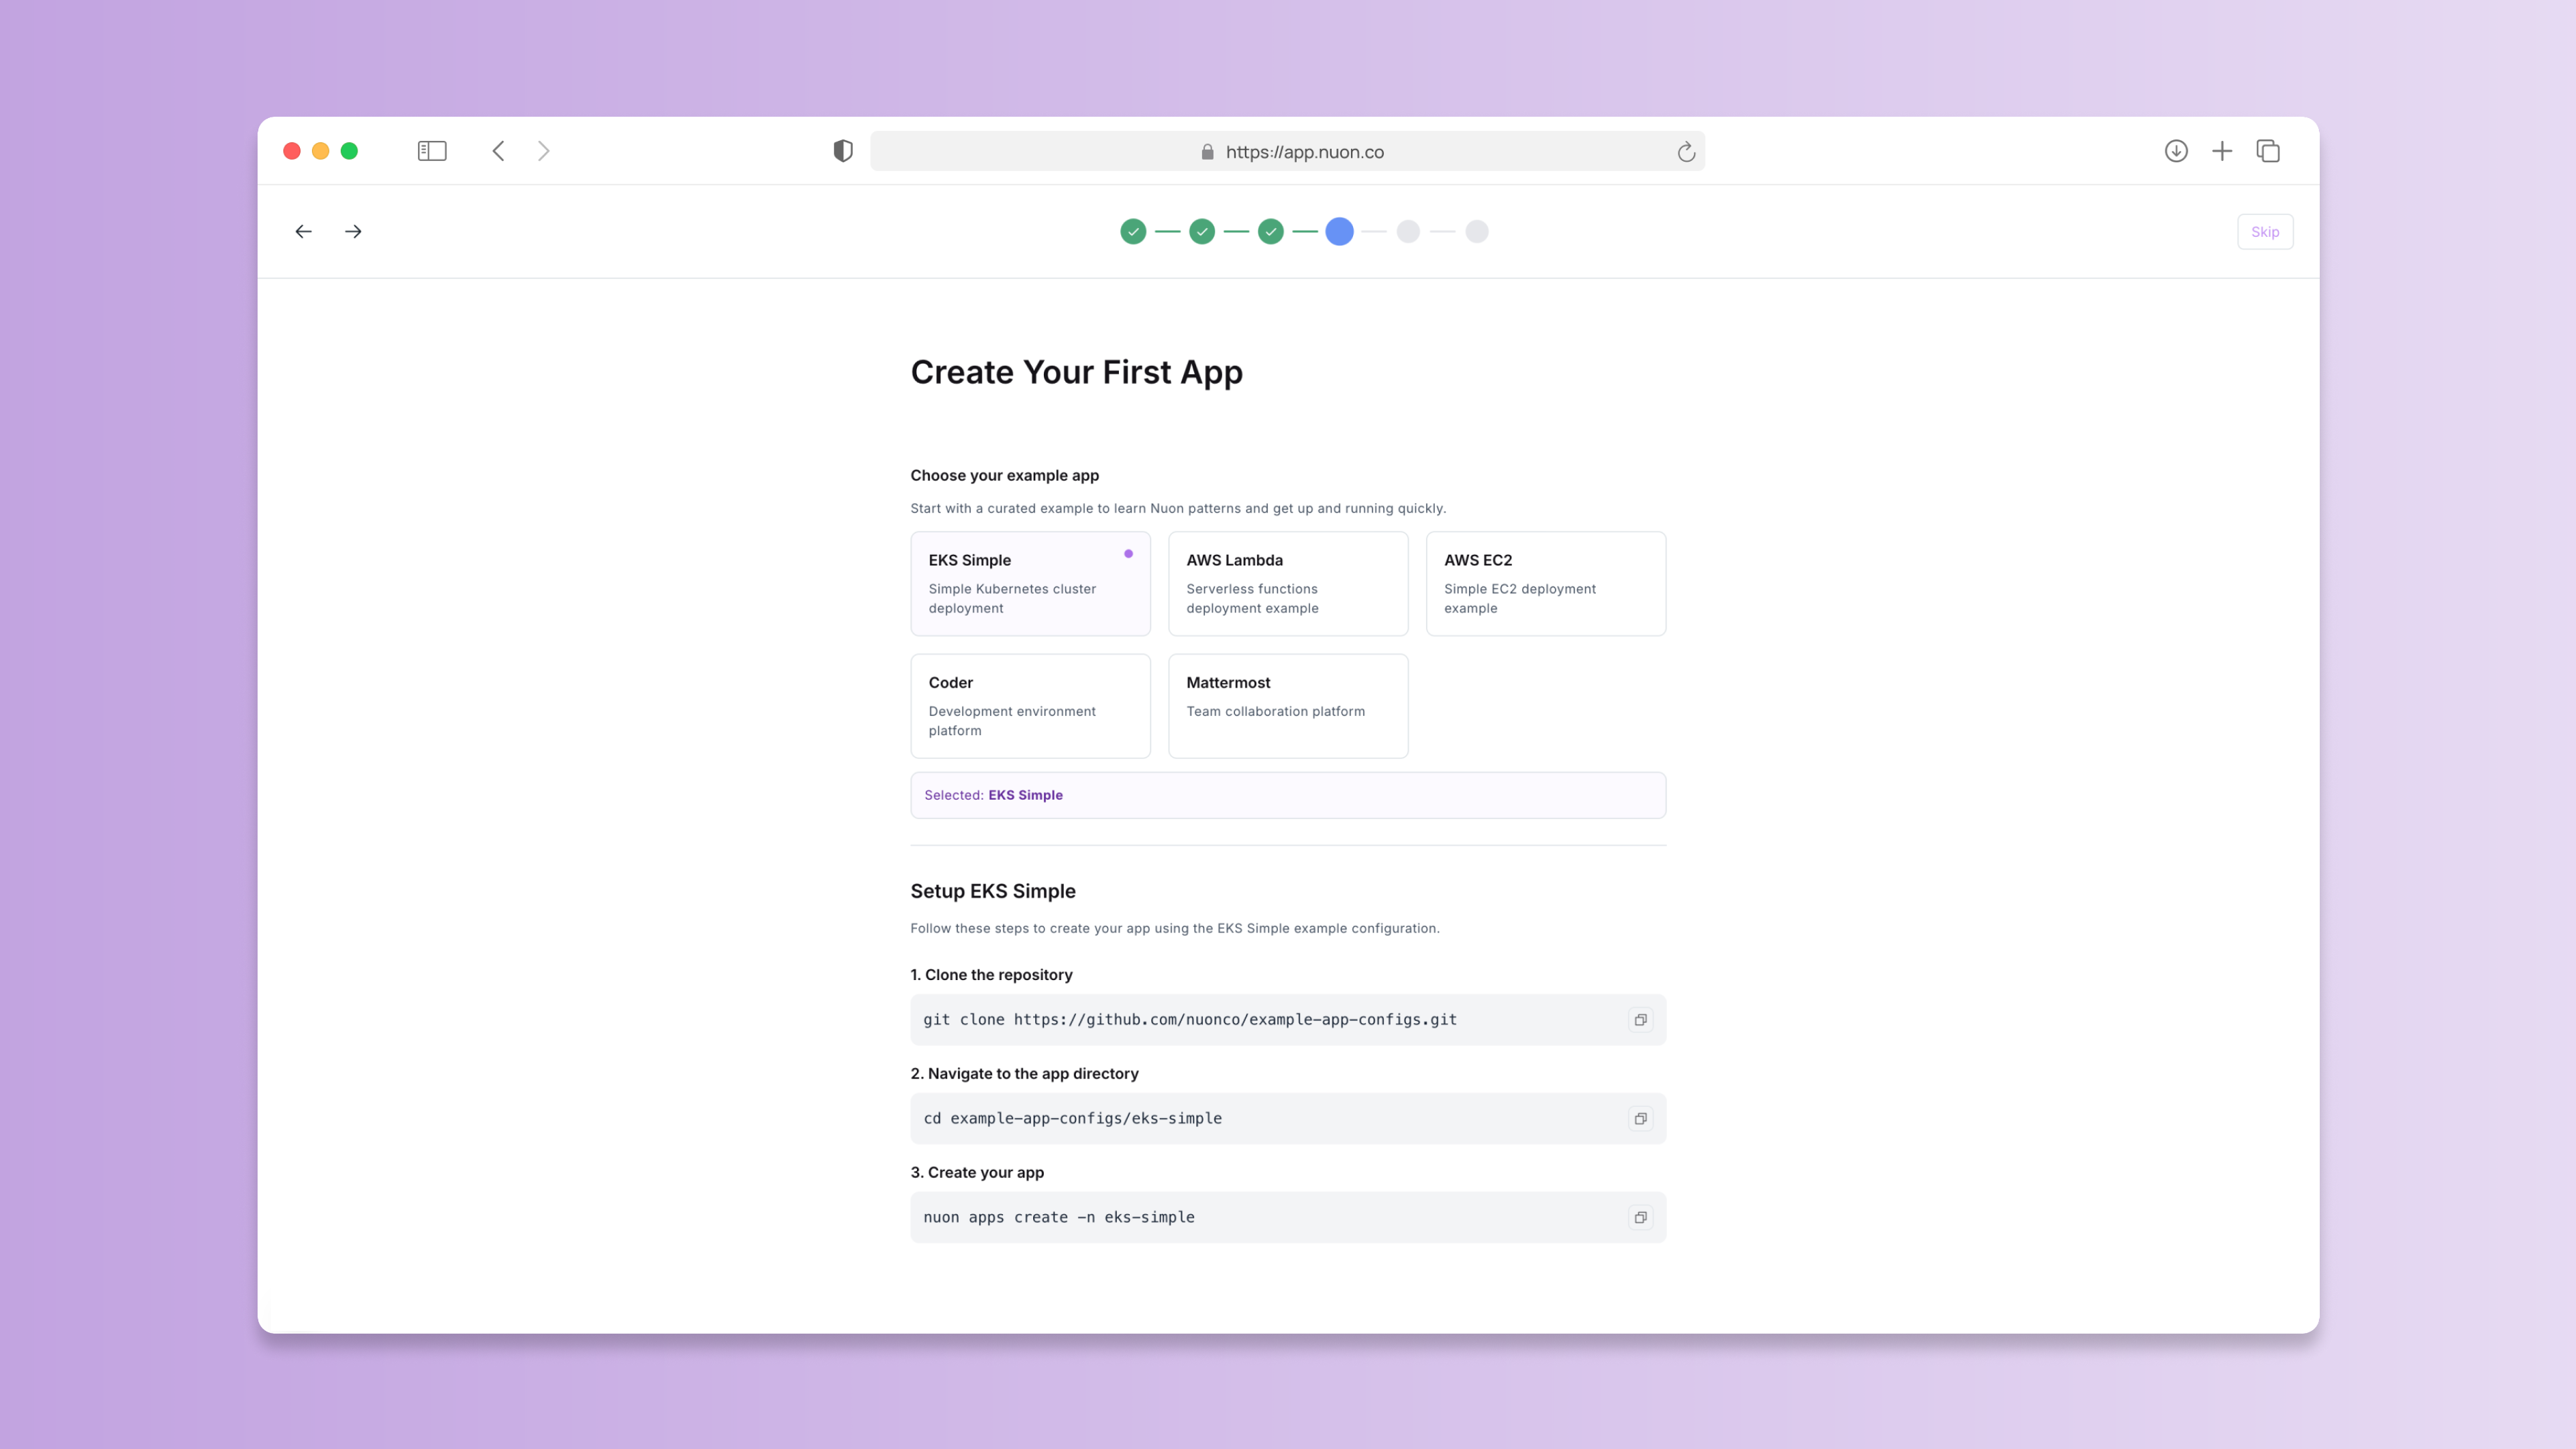
Task: Copy the cd example-app-configs command
Action: click(1640, 1119)
